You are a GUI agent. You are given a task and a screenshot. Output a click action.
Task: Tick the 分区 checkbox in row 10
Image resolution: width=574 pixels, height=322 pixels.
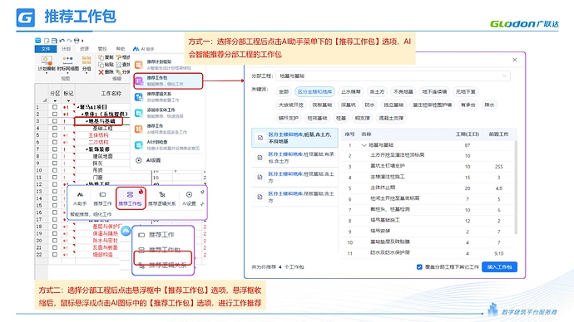pyautogui.click(x=55, y=170)
